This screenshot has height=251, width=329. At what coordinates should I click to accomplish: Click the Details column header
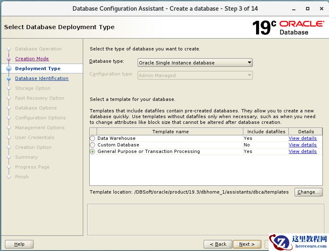click(306, 132)
